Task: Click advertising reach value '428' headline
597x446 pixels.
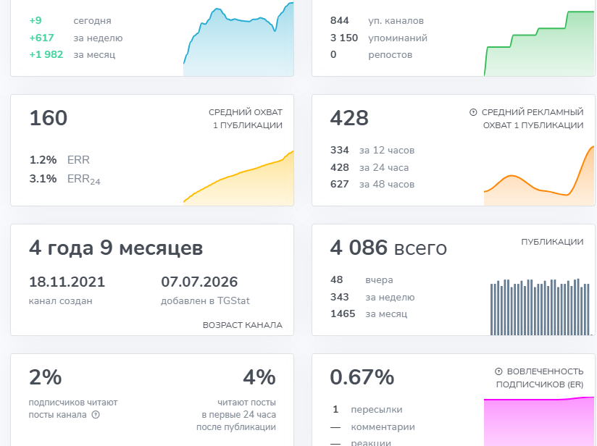Action: pos(349,117)
